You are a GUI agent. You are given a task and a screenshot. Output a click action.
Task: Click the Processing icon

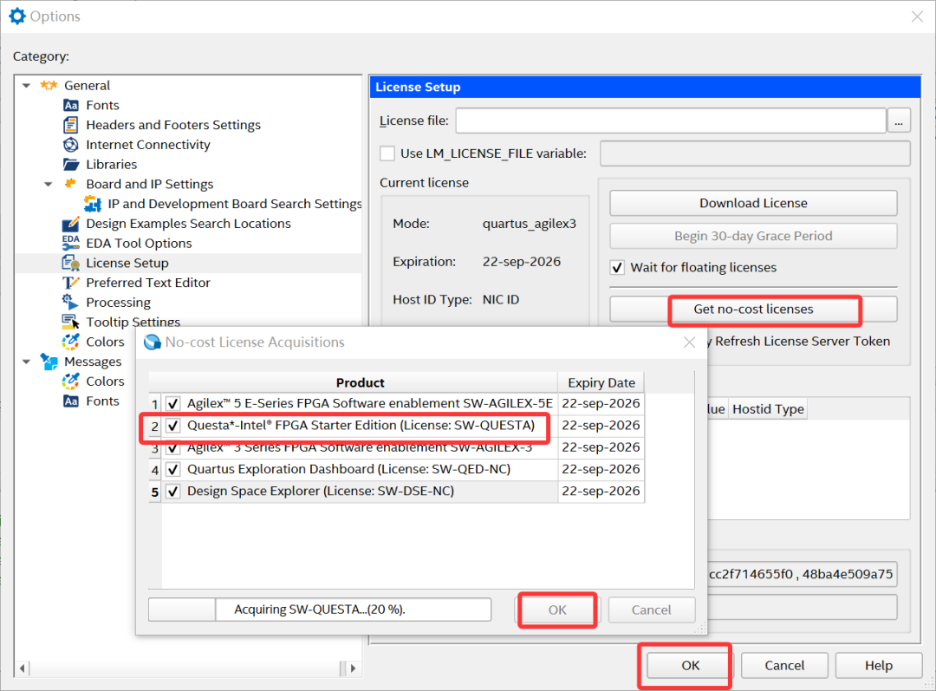pos(70,302)
